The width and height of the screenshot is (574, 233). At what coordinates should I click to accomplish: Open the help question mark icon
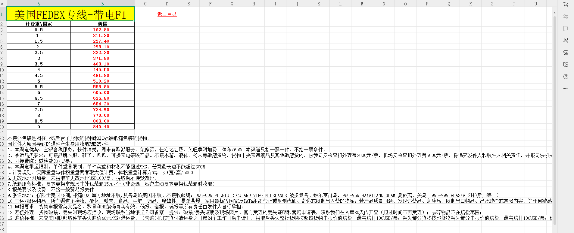566,77
